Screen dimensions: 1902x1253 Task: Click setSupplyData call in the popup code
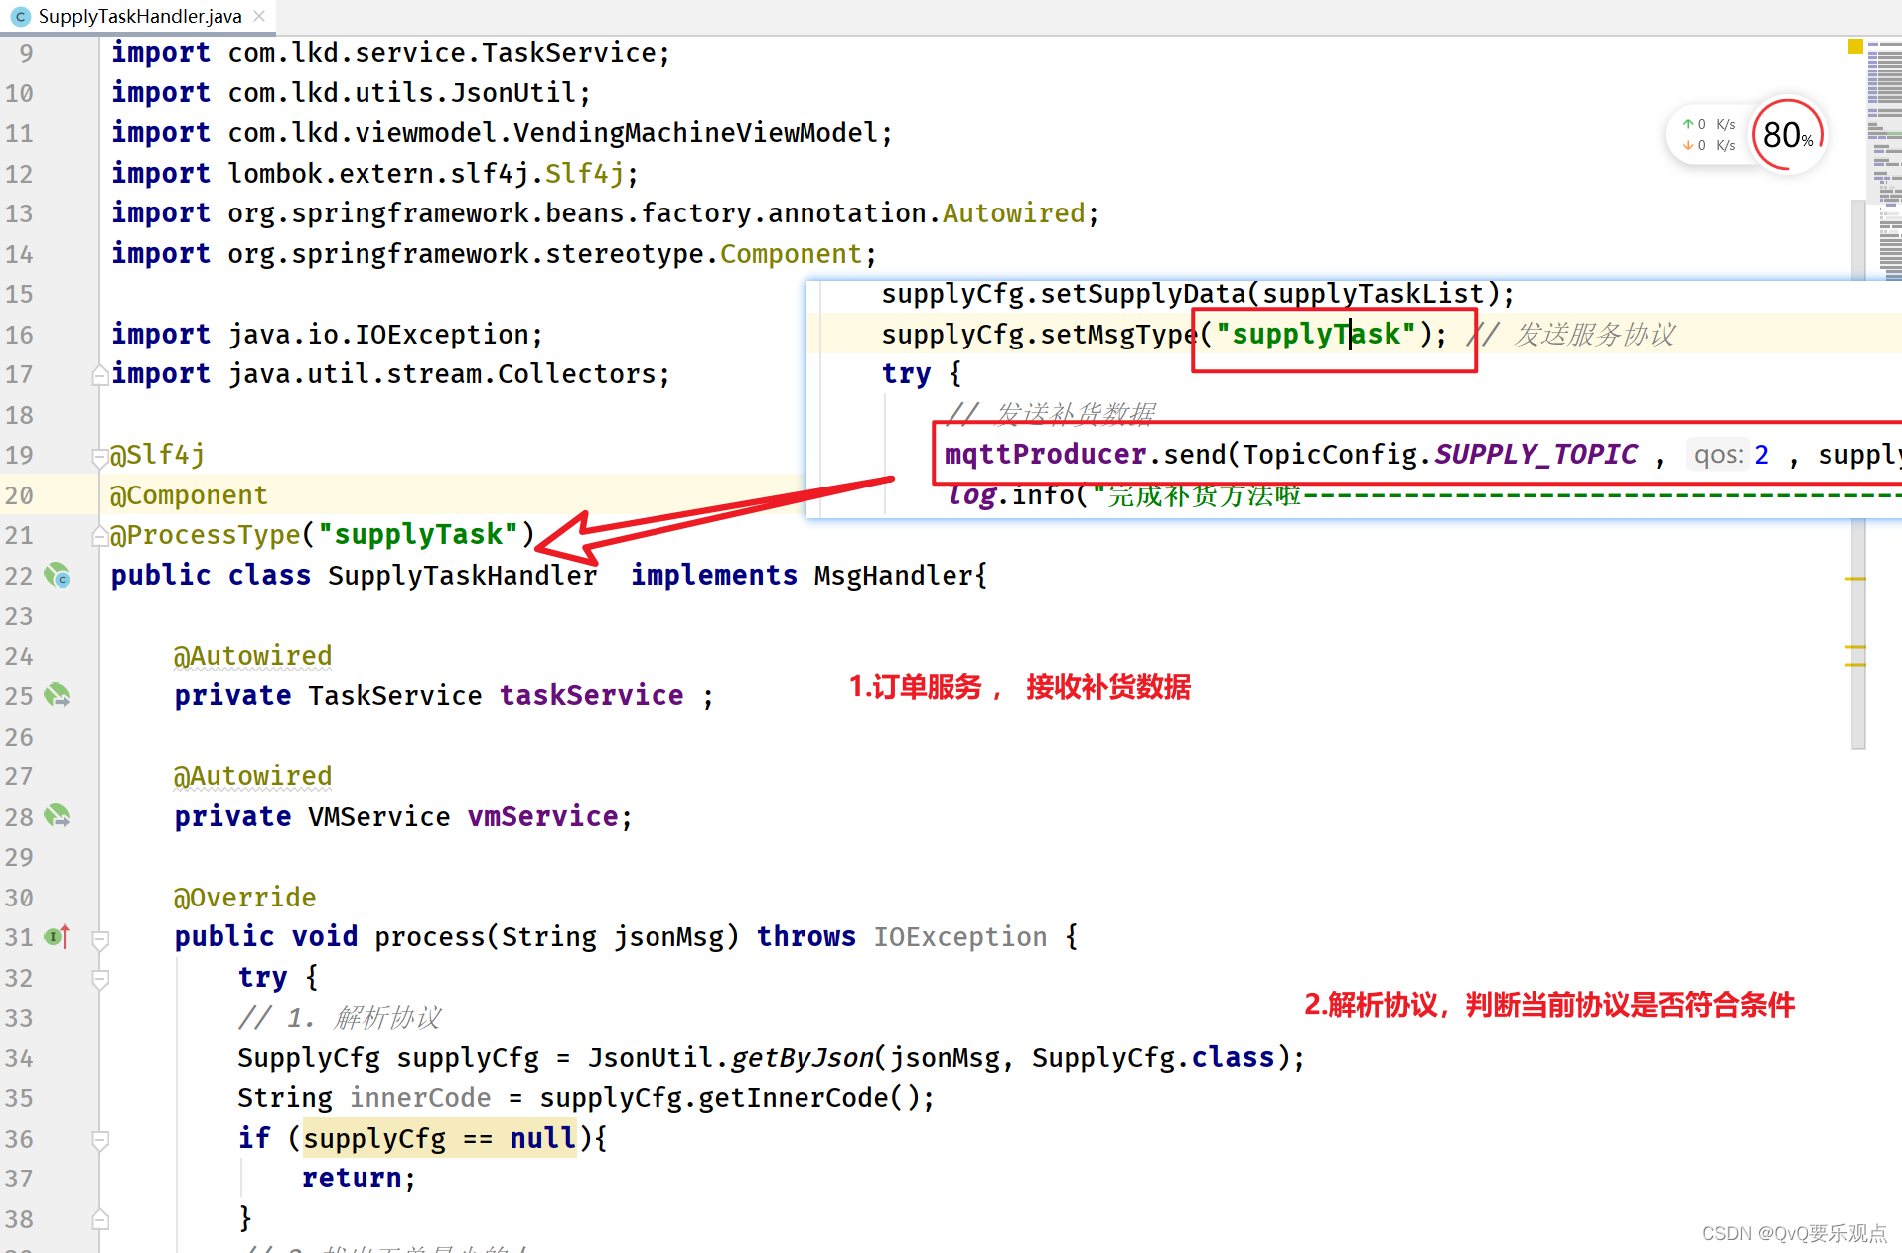[x=1142, y=294]
